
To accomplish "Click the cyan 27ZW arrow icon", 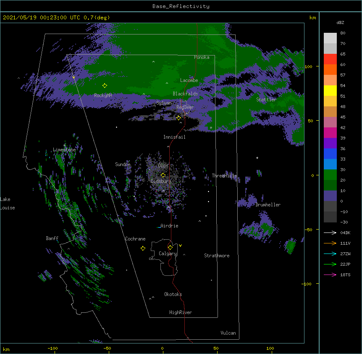I will coord(330,254).
